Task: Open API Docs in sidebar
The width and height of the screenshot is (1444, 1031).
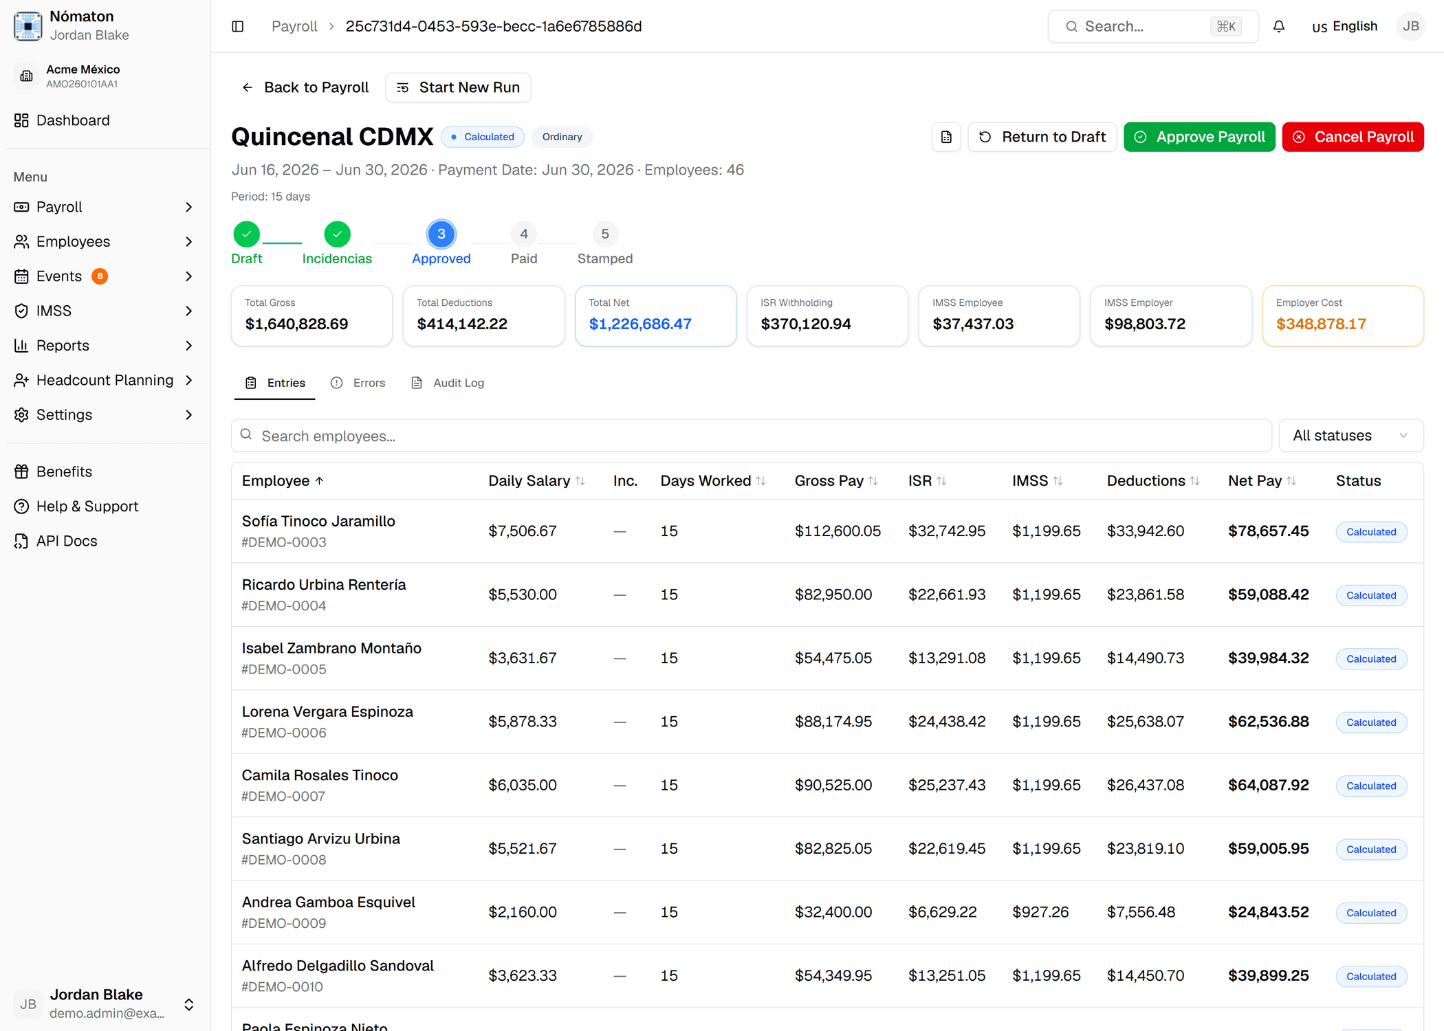Action: click(x=66, y=541)
